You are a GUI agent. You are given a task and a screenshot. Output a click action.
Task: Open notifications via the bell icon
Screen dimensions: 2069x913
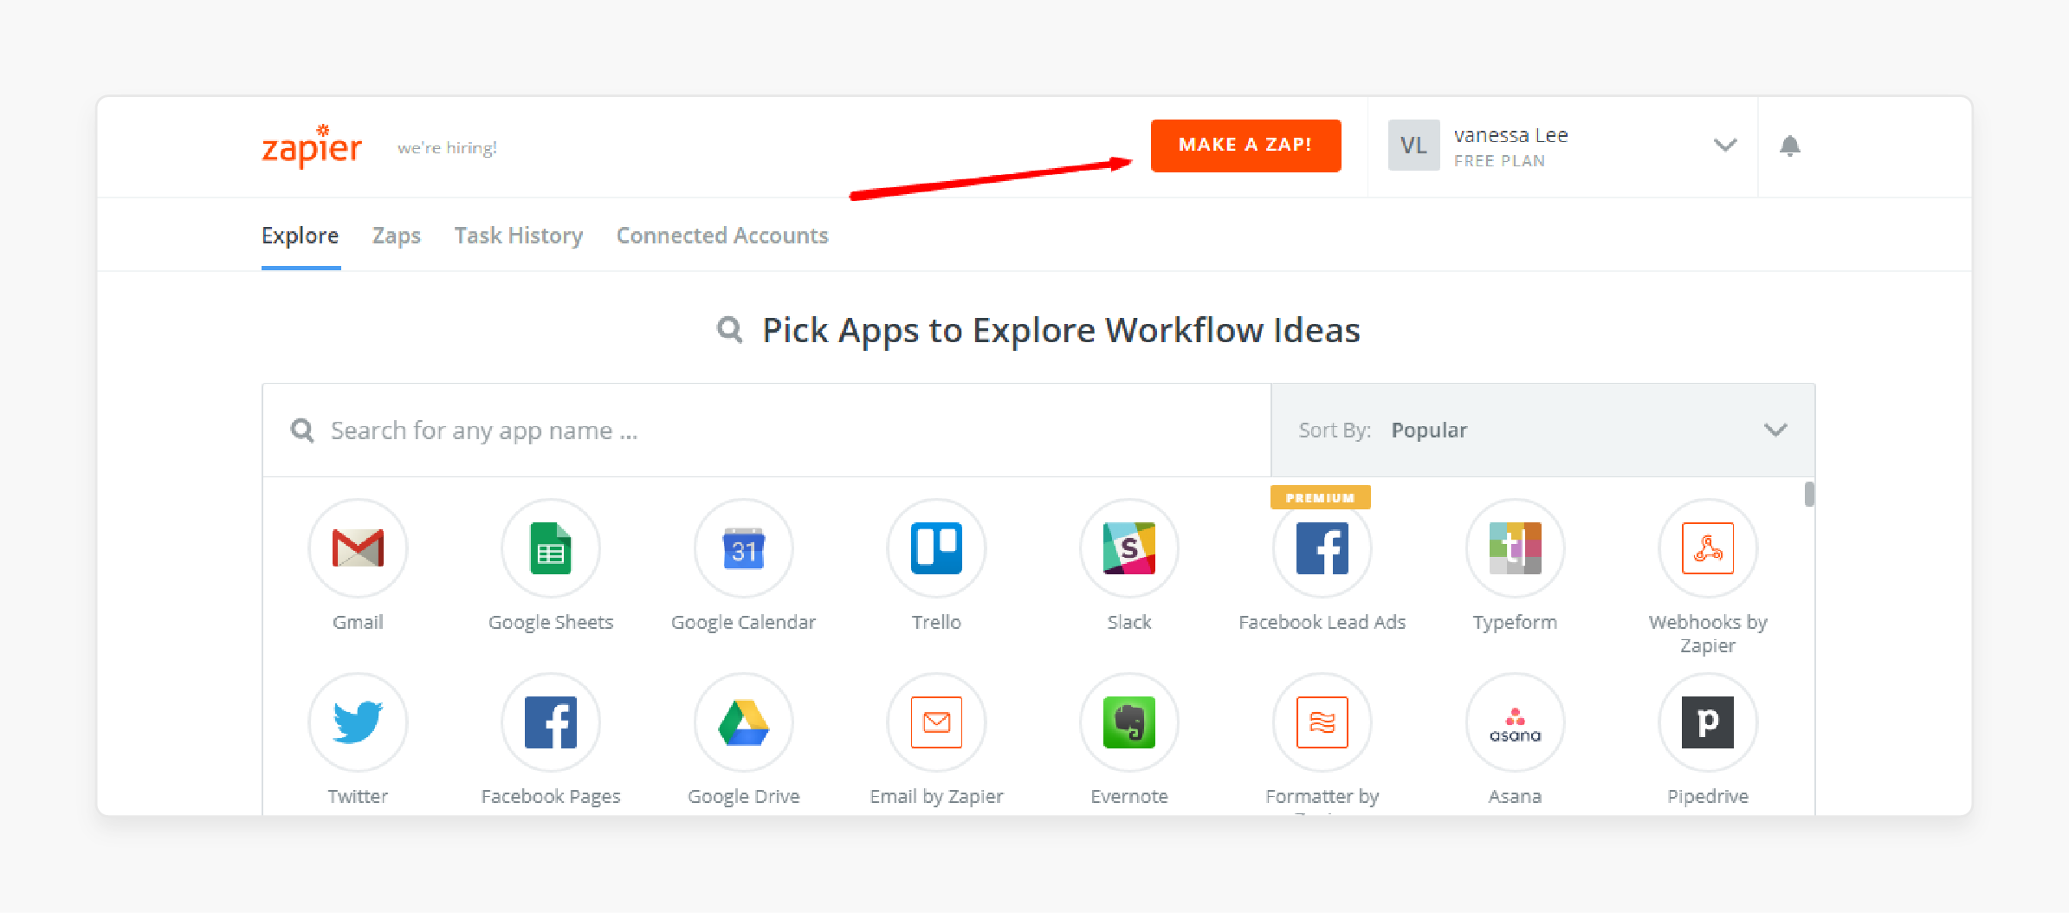tap(1790, 146)
